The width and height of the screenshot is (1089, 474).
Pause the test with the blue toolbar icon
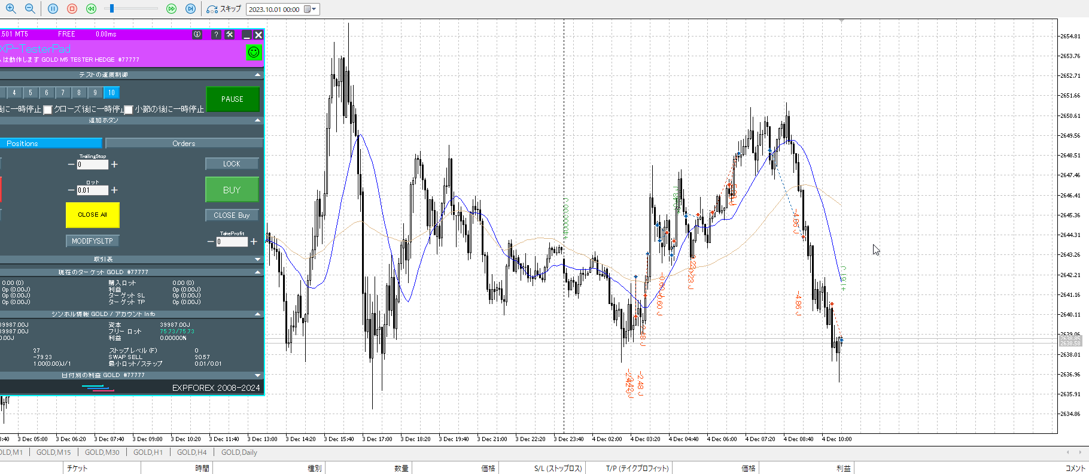pyautogui.click(x=53, y=9)
